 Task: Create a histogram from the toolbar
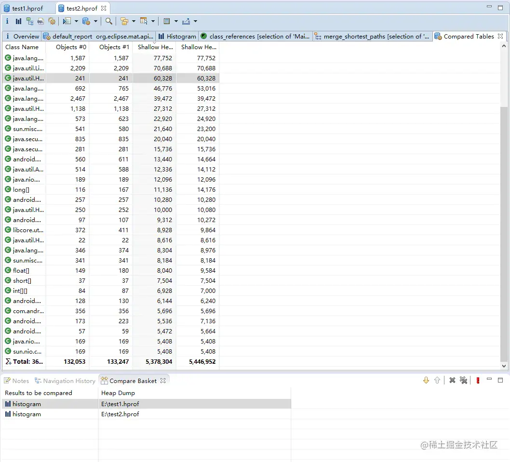tap(18, 21)
